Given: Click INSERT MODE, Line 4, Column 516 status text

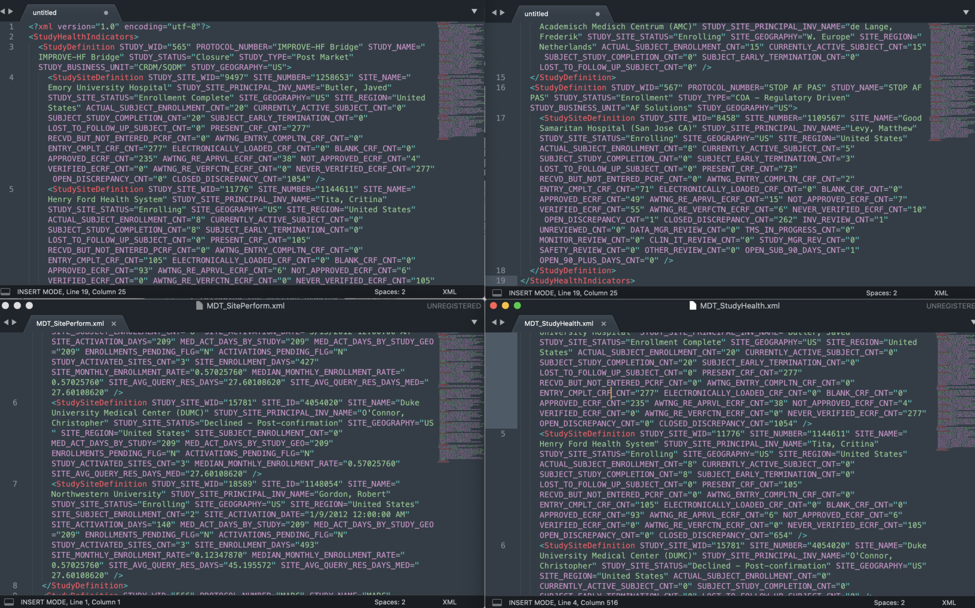Looking at the screenshot, I should (563, 603).
